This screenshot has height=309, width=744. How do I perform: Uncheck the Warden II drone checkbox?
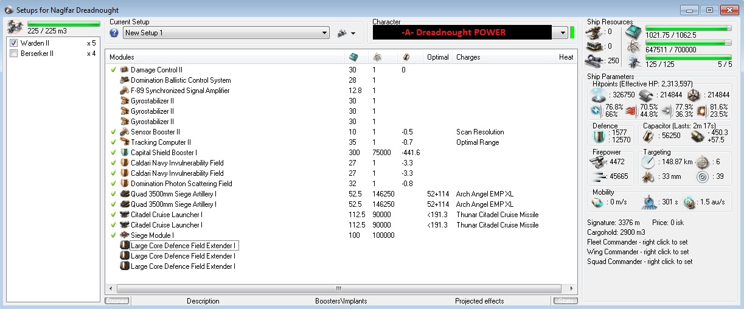coord(14,43)
